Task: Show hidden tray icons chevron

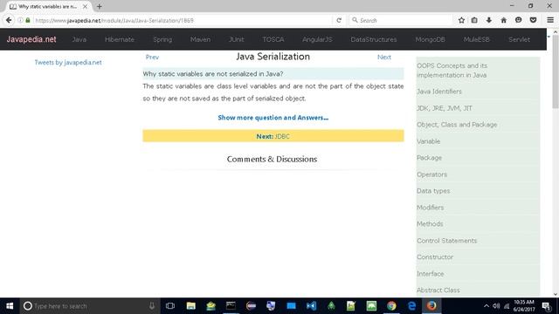Action: click(487, 306)
